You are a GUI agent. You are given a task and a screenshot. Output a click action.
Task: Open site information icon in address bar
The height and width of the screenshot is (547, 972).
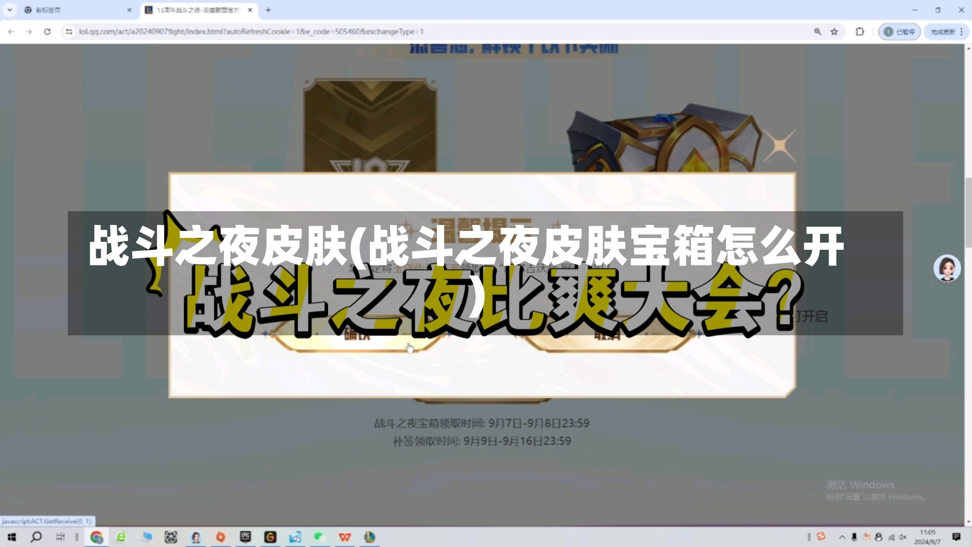(69, 31)
